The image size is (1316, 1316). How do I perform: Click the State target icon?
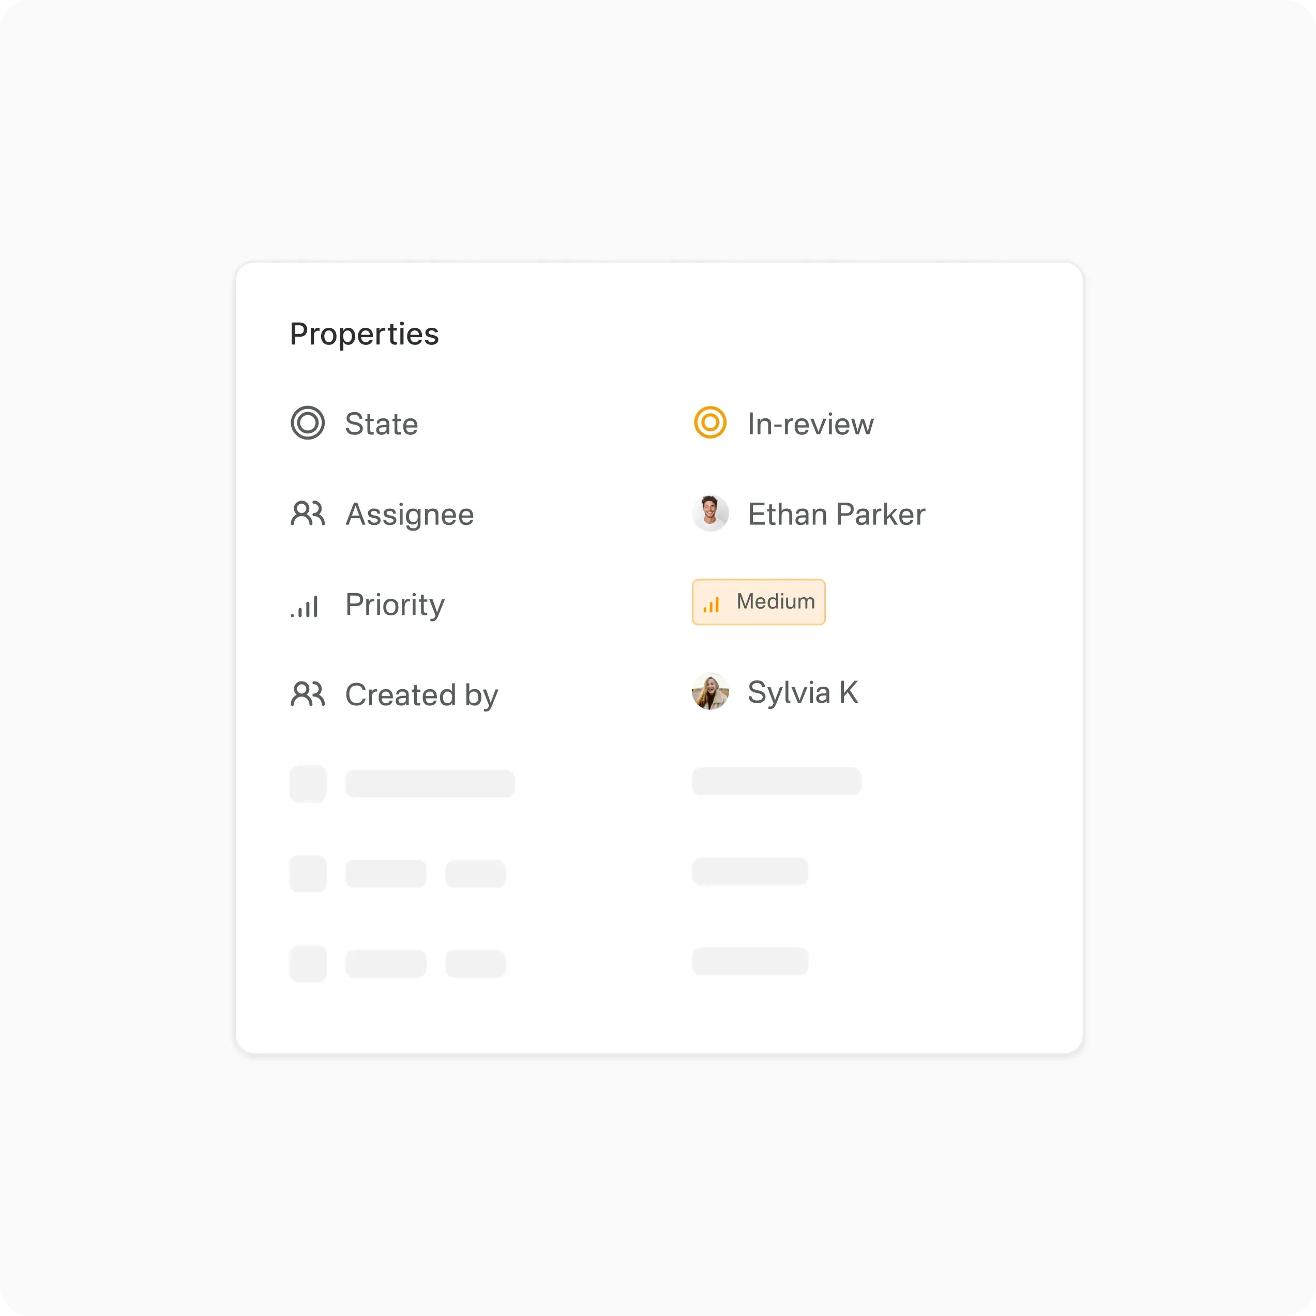308,423
